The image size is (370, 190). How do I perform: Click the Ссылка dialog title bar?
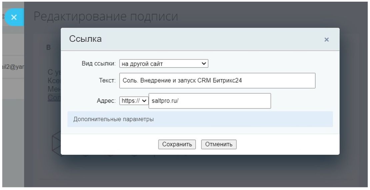[200, 39]
